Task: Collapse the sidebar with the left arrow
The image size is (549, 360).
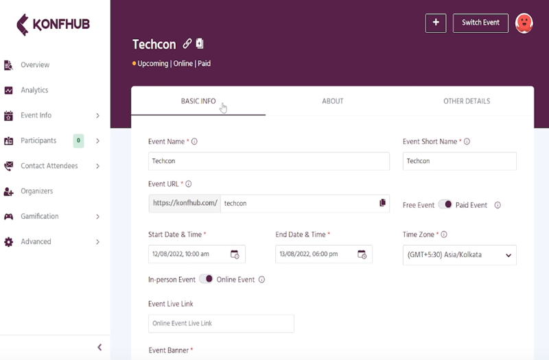Action: click(x=100, y=347)
